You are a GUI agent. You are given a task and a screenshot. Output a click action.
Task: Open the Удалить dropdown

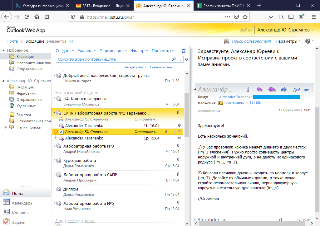[86, 51]
